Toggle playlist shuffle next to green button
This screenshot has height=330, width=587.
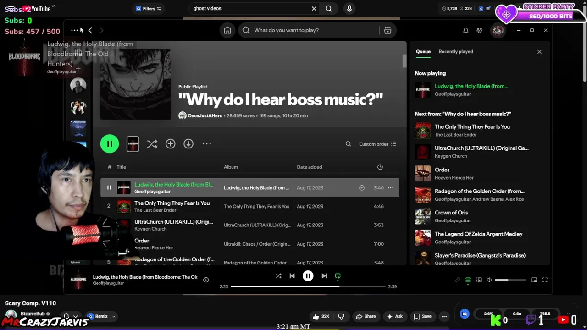click(x=152, y=144)
